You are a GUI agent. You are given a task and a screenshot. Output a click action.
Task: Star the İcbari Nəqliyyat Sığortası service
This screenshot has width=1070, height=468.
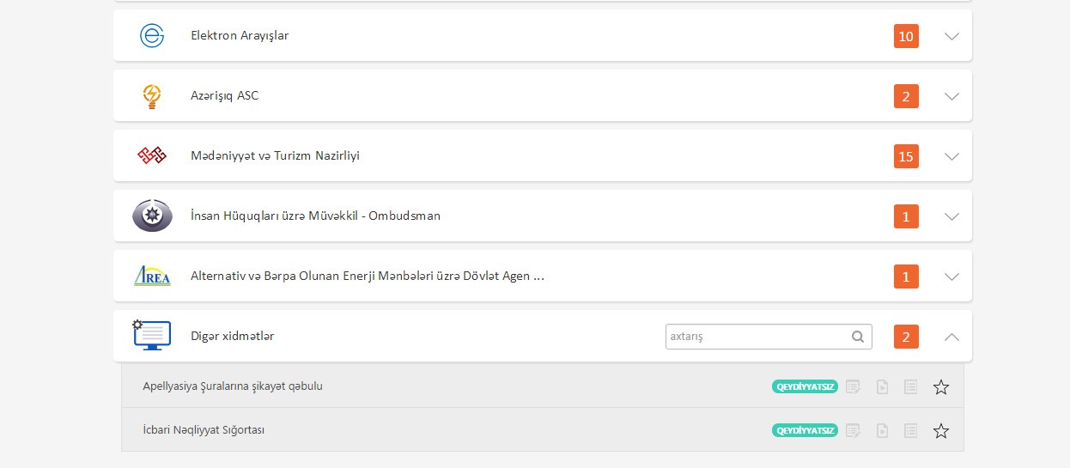click(941, 431)
